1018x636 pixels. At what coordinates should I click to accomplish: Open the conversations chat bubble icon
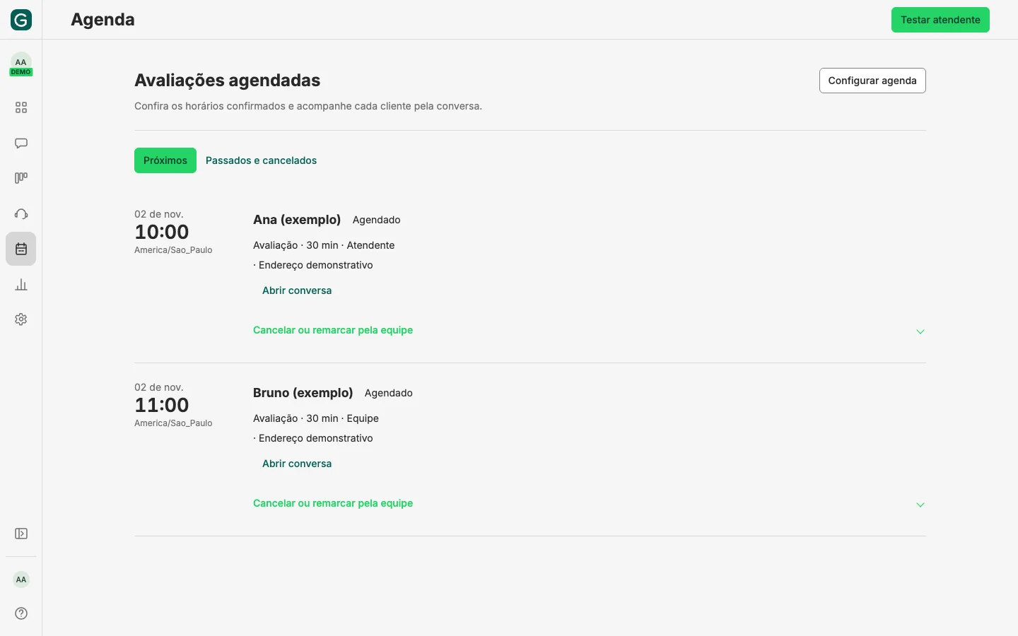[x=21, y=143]
